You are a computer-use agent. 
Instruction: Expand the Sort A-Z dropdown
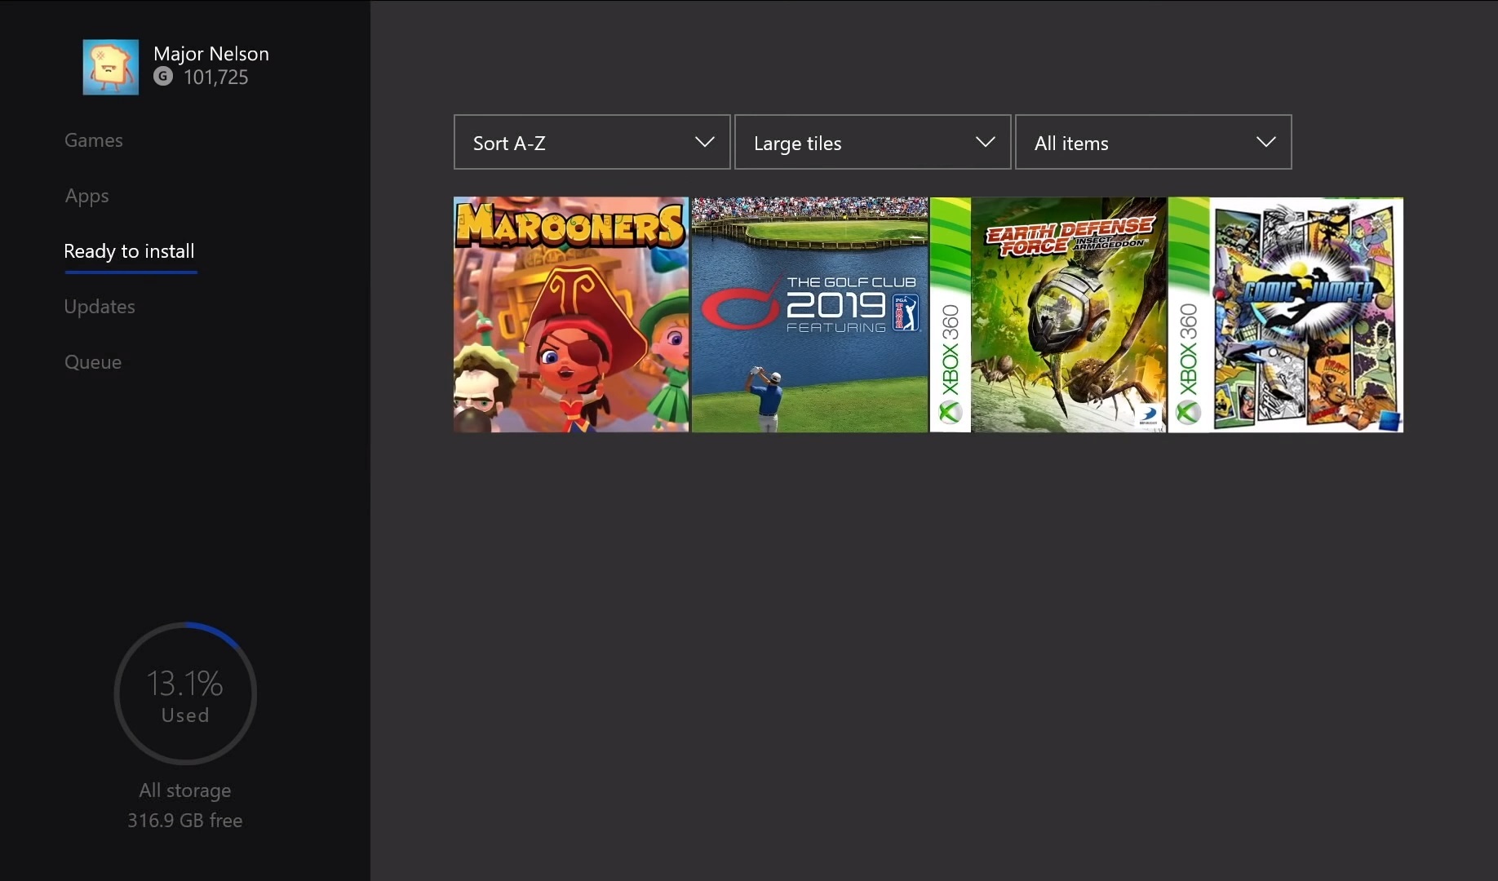tap(592, 143)
